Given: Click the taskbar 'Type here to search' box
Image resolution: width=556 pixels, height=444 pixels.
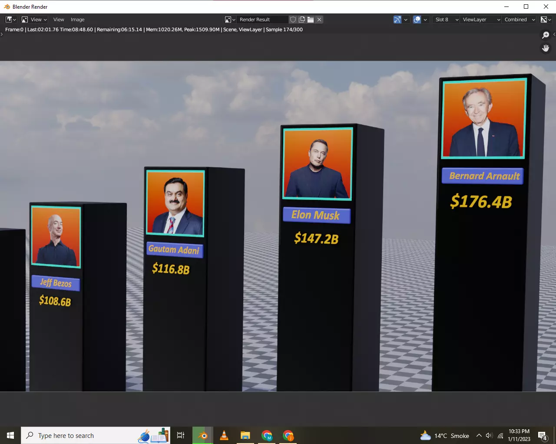Looking at the screenshot, I should (96, 435).
